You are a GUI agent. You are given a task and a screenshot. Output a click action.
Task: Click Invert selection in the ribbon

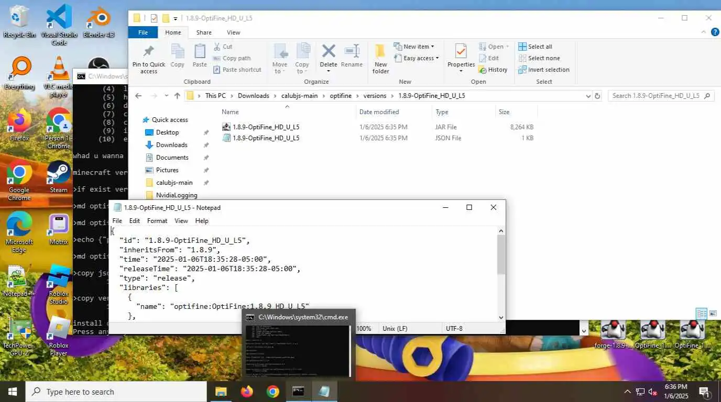(544, 70)
